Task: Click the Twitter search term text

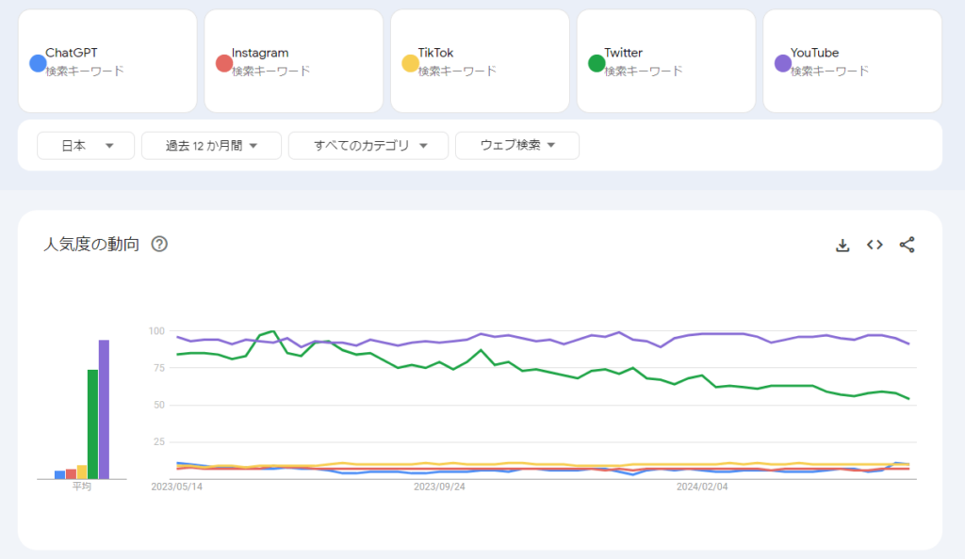Action: (623, 53)
